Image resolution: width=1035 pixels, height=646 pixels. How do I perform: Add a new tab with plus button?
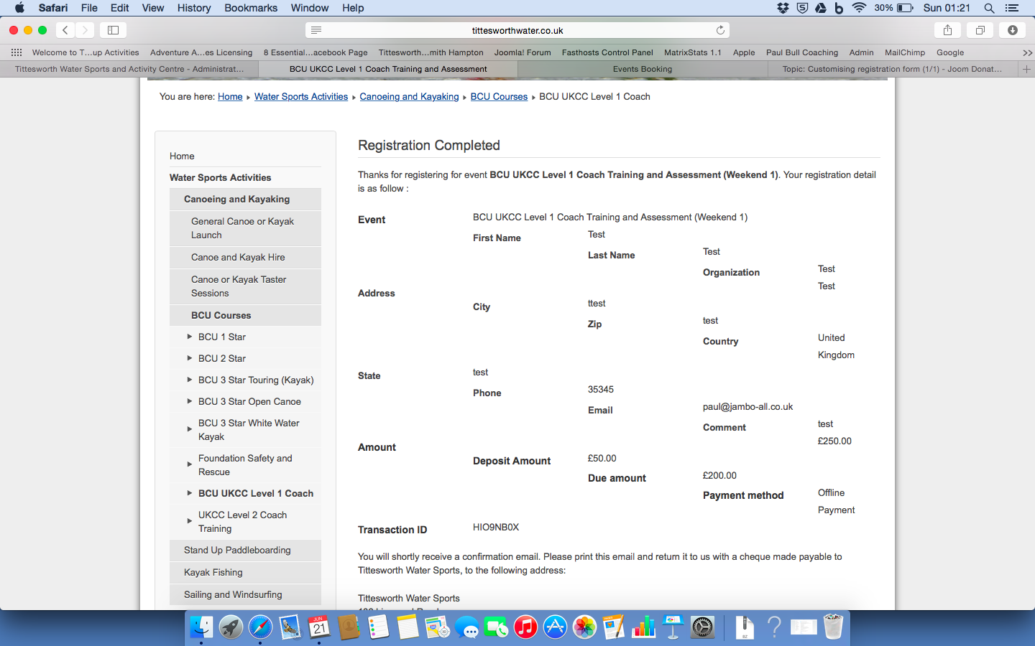tap(1026, 70)
